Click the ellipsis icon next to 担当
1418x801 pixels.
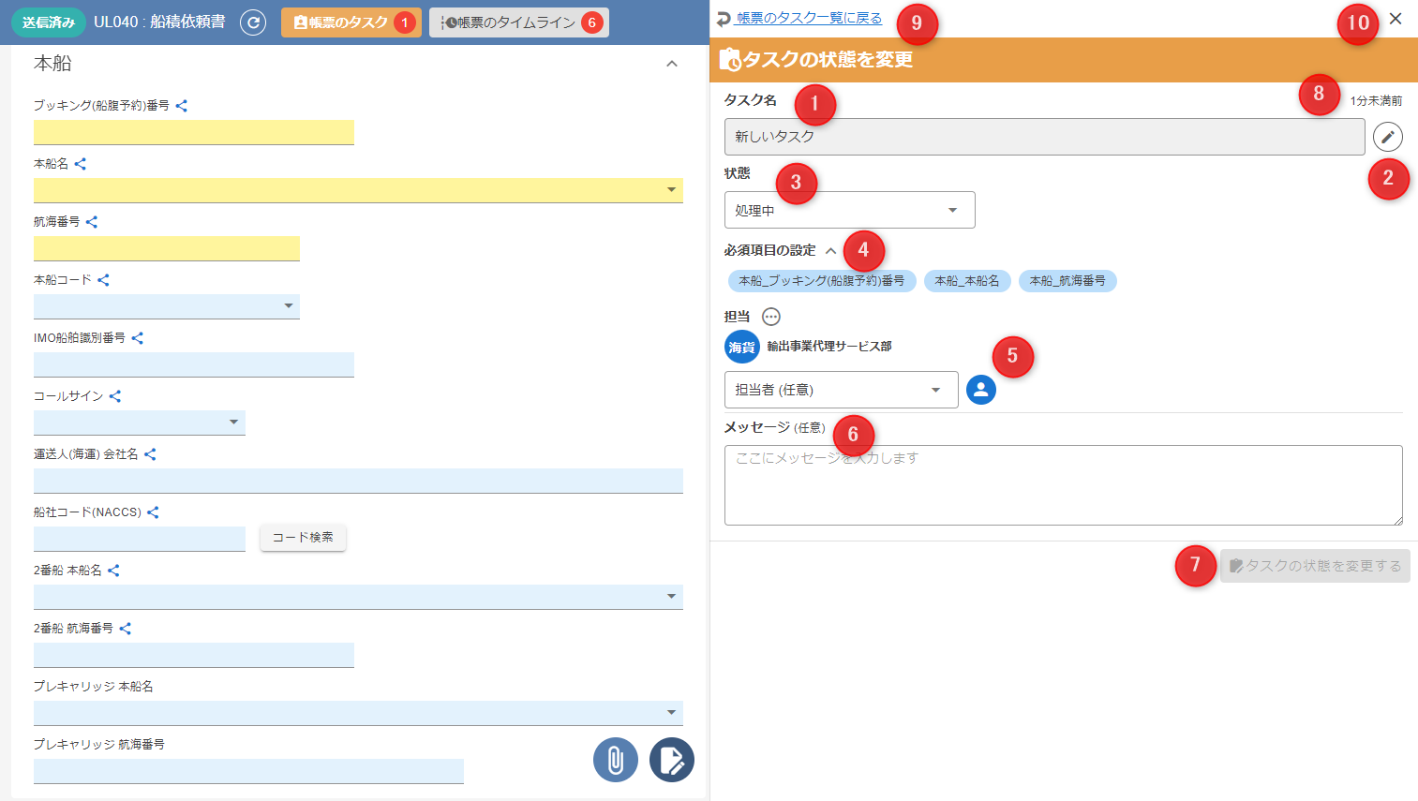(x=770, y=317)
